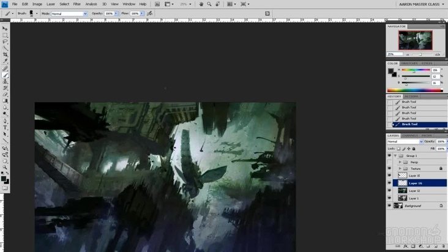Select the Crop tool
This screenshot has height=252, width=448.
tap(5, 54)
